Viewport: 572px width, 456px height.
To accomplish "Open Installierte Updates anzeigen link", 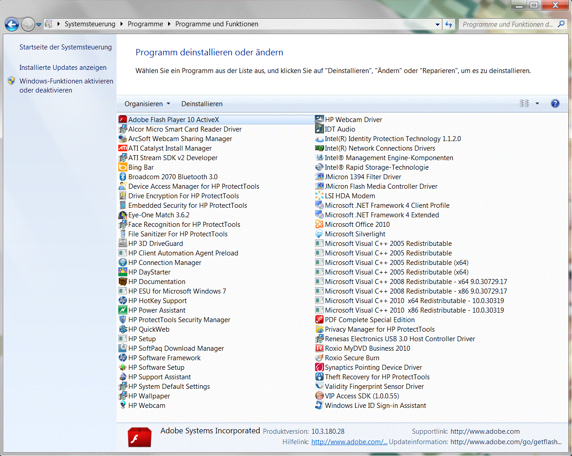I will click(63, 68).
